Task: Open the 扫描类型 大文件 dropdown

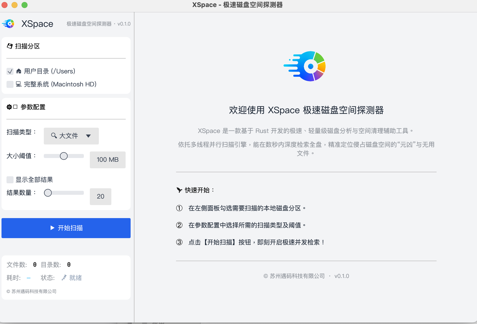Action: [x=71, y=136]
